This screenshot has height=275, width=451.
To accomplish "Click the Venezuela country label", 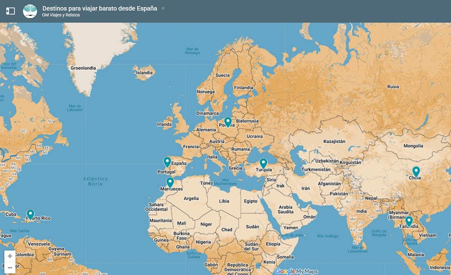I will coord(39,243).
